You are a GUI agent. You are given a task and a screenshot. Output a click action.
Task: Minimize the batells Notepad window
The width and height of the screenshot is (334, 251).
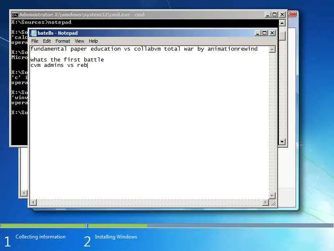point(258,33)
